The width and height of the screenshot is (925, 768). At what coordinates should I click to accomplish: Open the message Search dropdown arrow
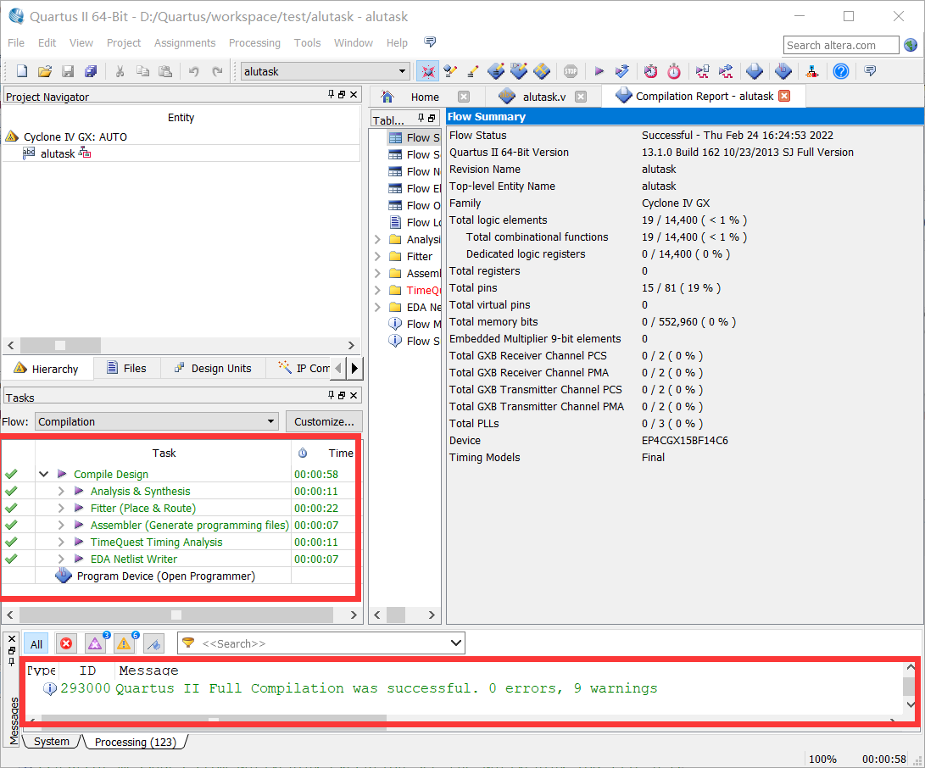tap(456, 643)
